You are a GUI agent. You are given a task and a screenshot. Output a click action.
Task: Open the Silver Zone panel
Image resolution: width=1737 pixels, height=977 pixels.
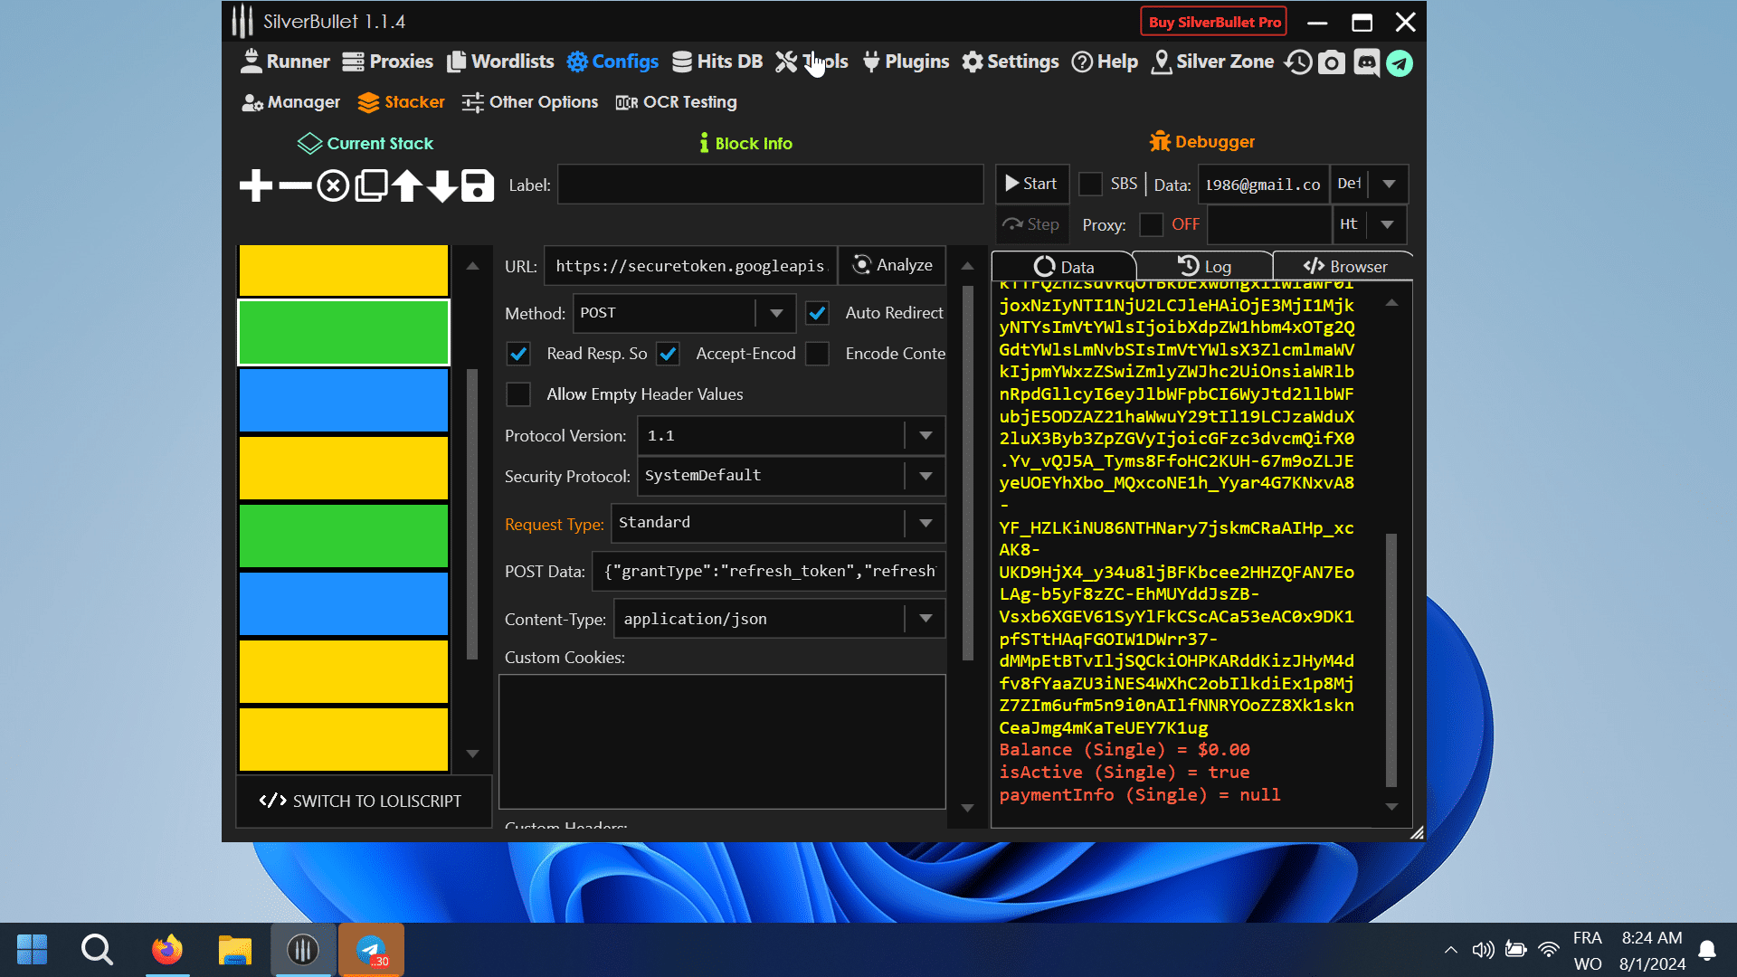(x=1212, y=62)
